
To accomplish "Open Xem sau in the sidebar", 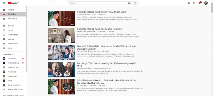I will [x=13, y=39].
